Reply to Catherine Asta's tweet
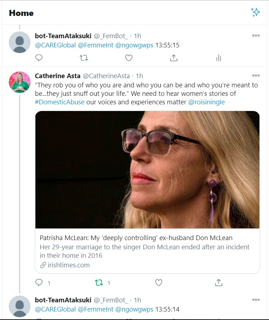The width and height of the screenshot is (269, 320). pos(39,283)
